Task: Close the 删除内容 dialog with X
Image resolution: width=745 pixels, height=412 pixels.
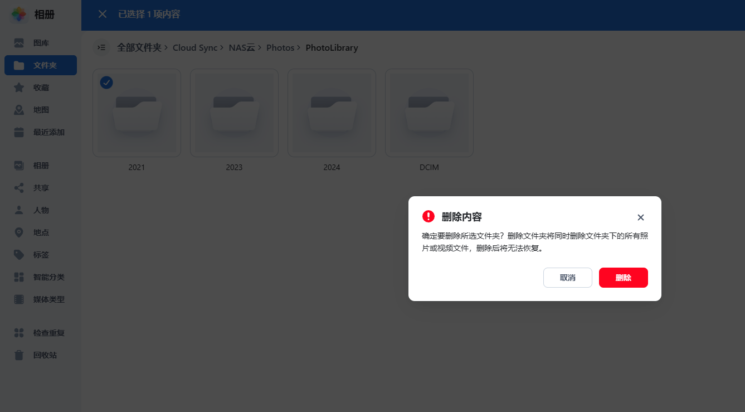Action: [x=641, y=217]
